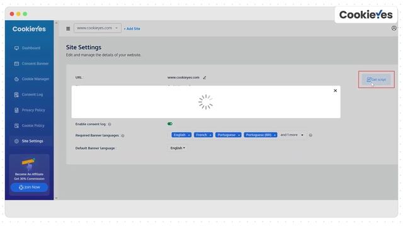Click info icon beside Required Banner languages

tap(123, 136)
